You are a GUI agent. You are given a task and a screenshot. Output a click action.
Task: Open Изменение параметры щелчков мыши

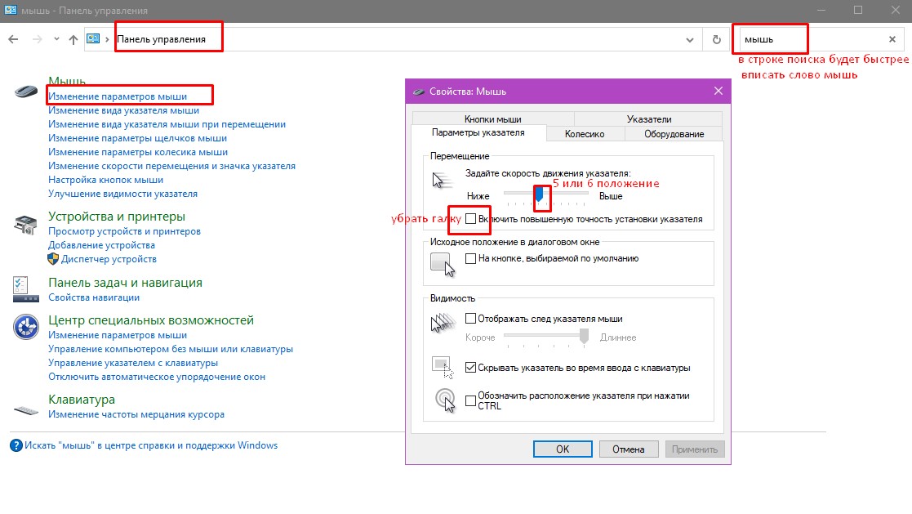pos(137,139)
